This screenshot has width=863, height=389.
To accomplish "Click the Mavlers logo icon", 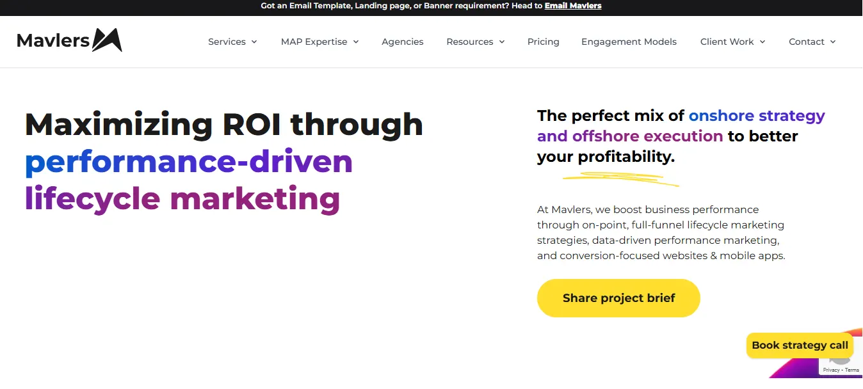I will click(x=107, y=40).
